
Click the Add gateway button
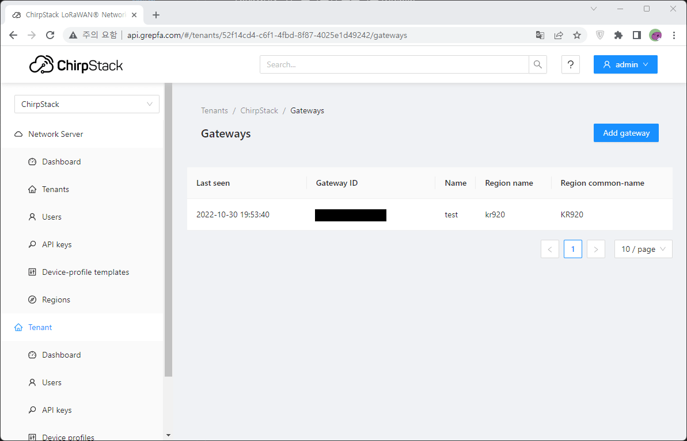(626, 133)
